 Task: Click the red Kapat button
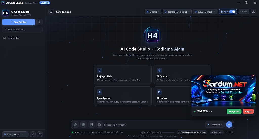click(248, 111)
